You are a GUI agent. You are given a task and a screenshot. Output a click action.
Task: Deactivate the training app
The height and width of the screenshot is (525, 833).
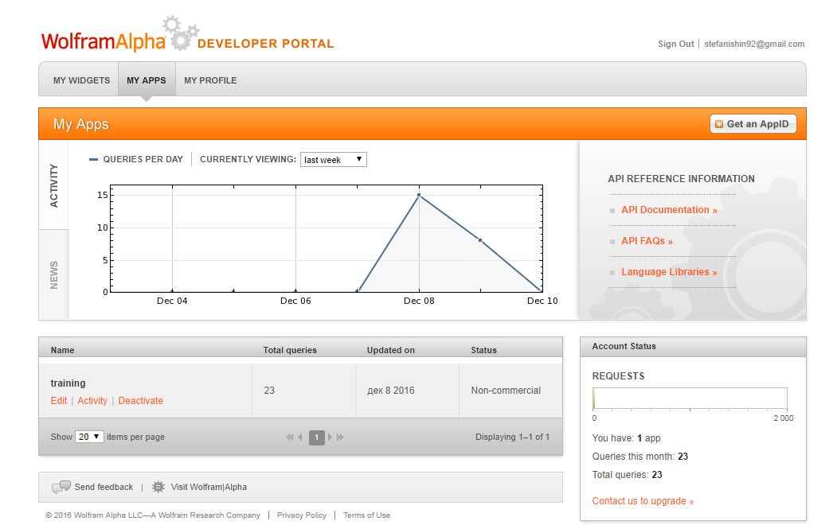click(x=141, y=401)
